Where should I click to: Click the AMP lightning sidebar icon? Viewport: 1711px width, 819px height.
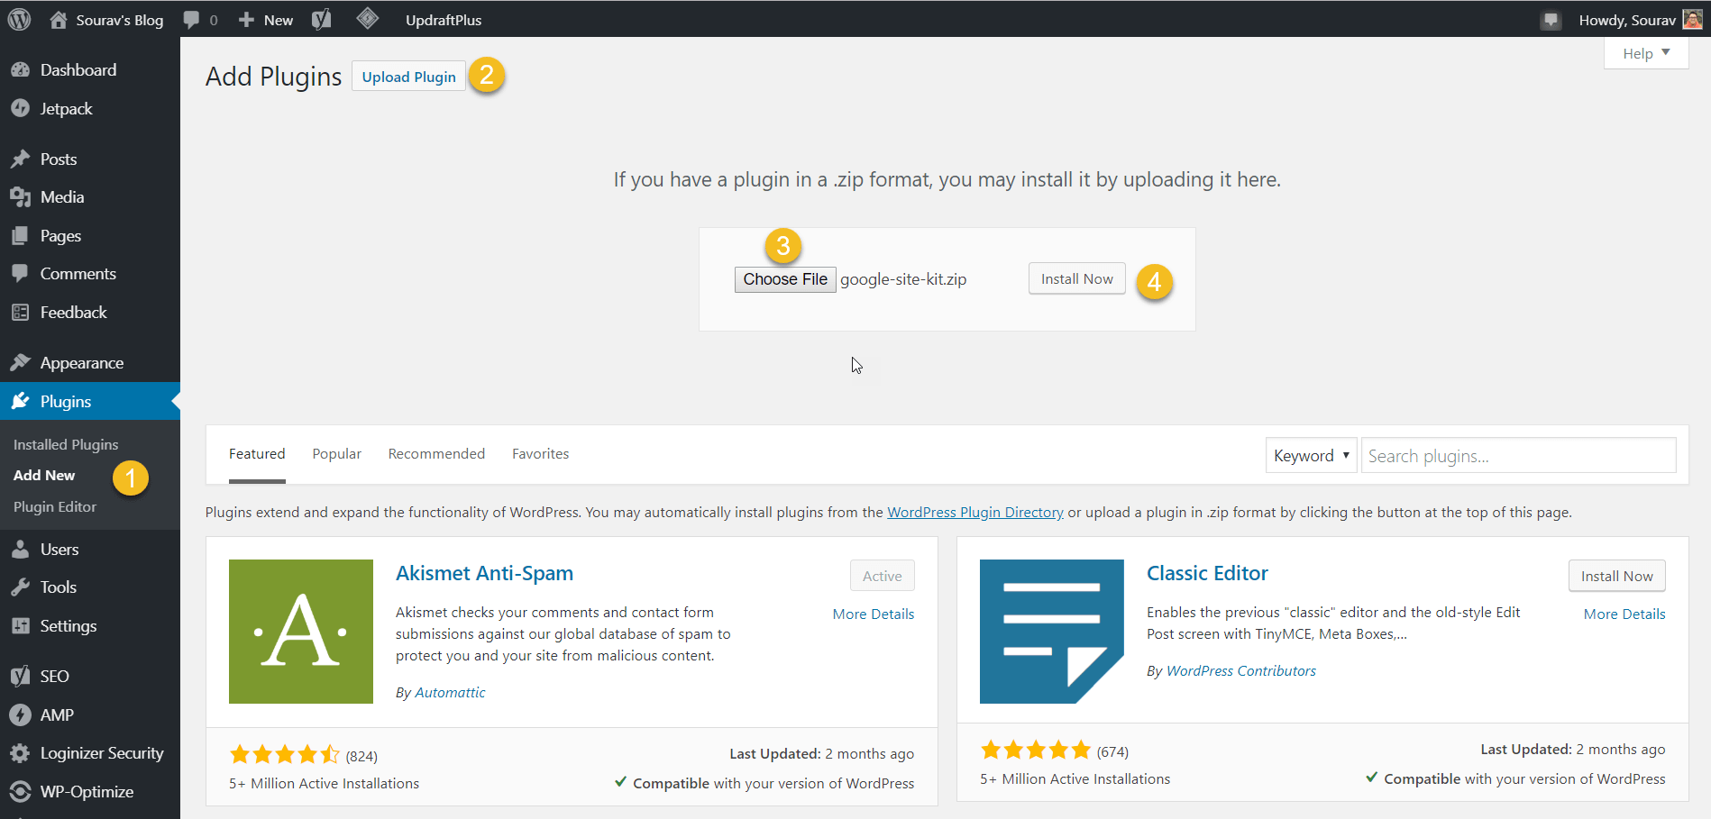[21, 714]
